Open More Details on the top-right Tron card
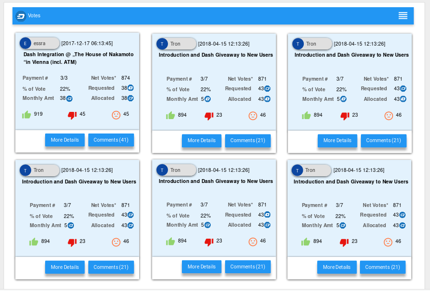 pos(337,141)
